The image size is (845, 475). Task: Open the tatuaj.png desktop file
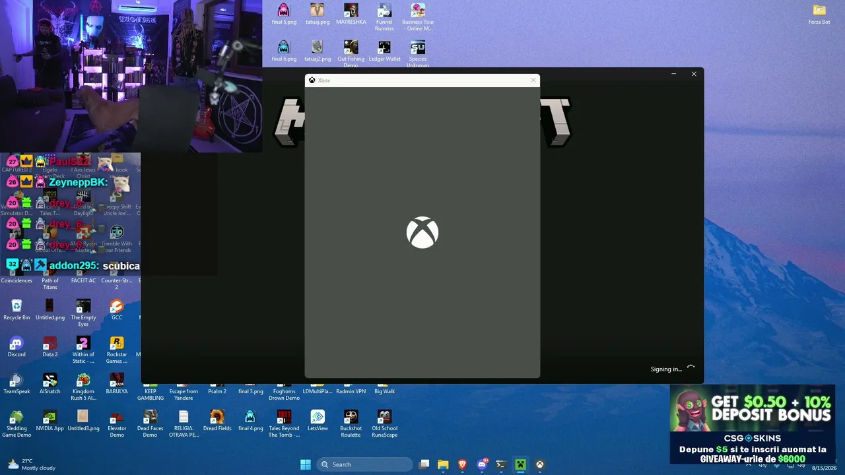point(317,14)
